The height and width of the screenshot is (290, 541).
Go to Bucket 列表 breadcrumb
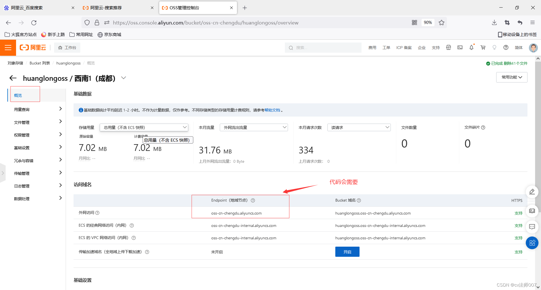coord(40,63)
